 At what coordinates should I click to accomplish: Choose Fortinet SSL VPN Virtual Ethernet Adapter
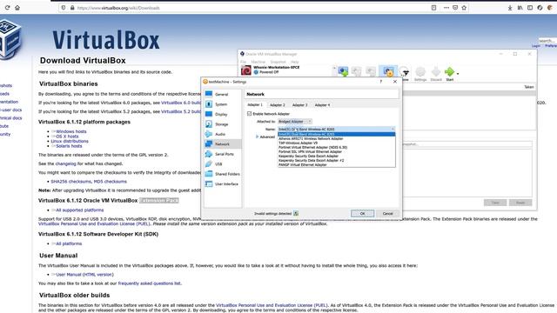336,151
